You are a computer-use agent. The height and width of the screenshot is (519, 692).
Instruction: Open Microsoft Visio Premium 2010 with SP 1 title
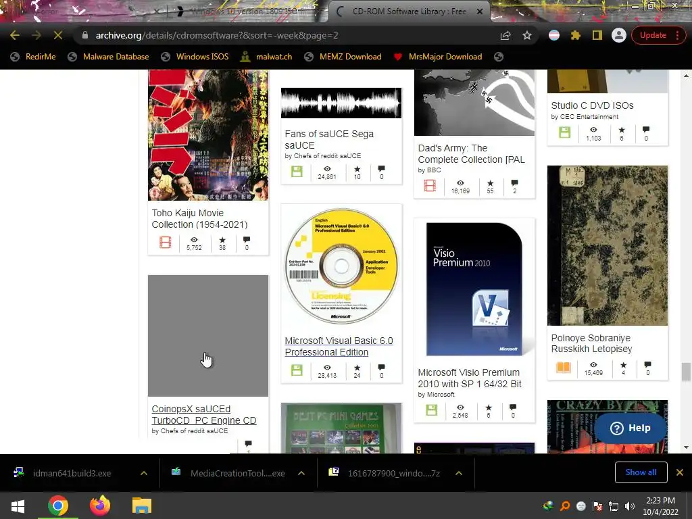(469, 378)
